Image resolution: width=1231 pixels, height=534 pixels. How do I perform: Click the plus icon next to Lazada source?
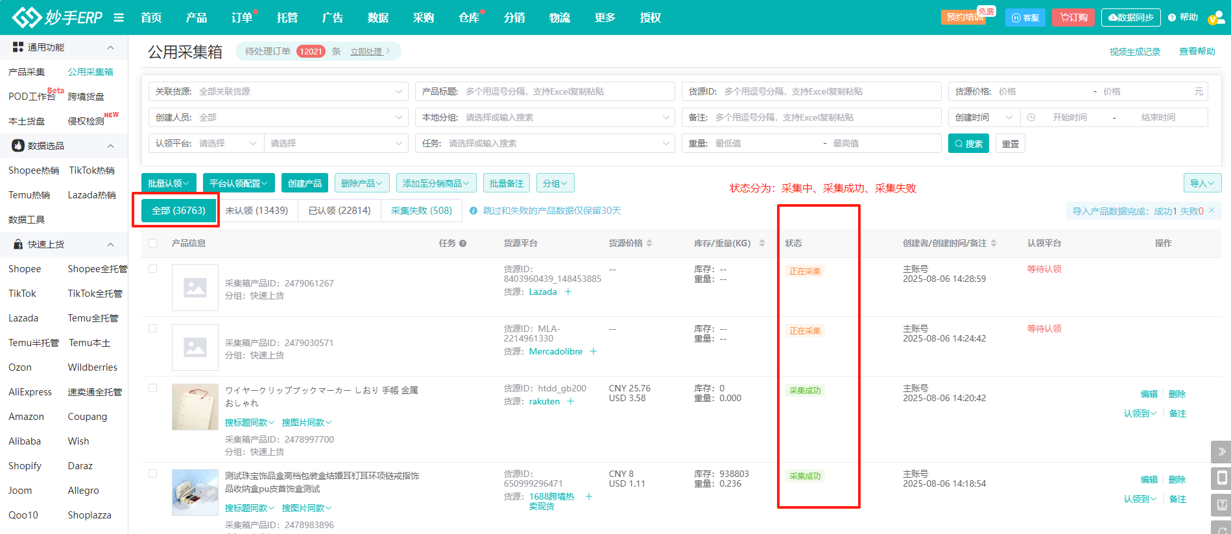(568, 292)
